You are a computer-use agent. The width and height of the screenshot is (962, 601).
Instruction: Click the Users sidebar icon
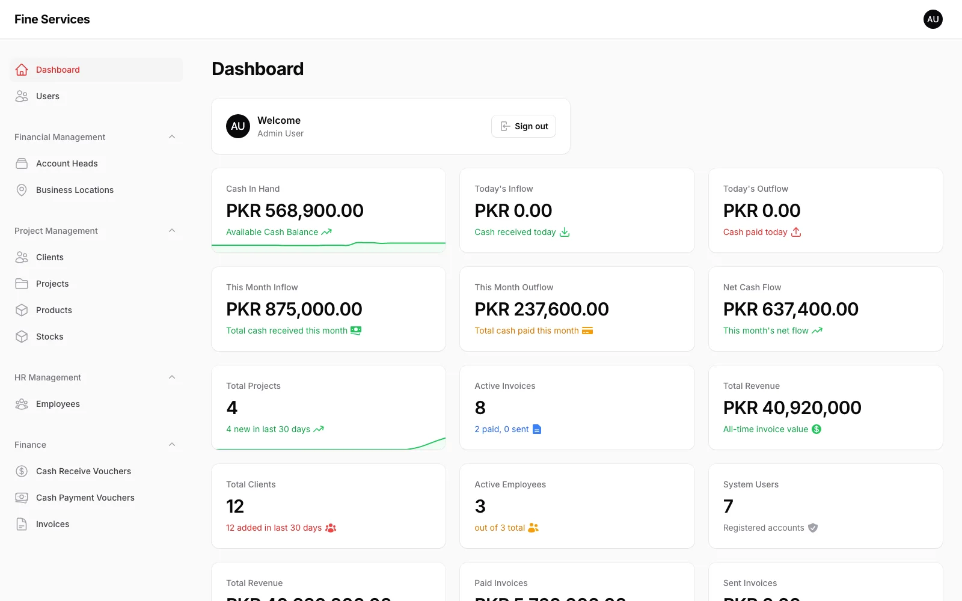click(22, 96)
